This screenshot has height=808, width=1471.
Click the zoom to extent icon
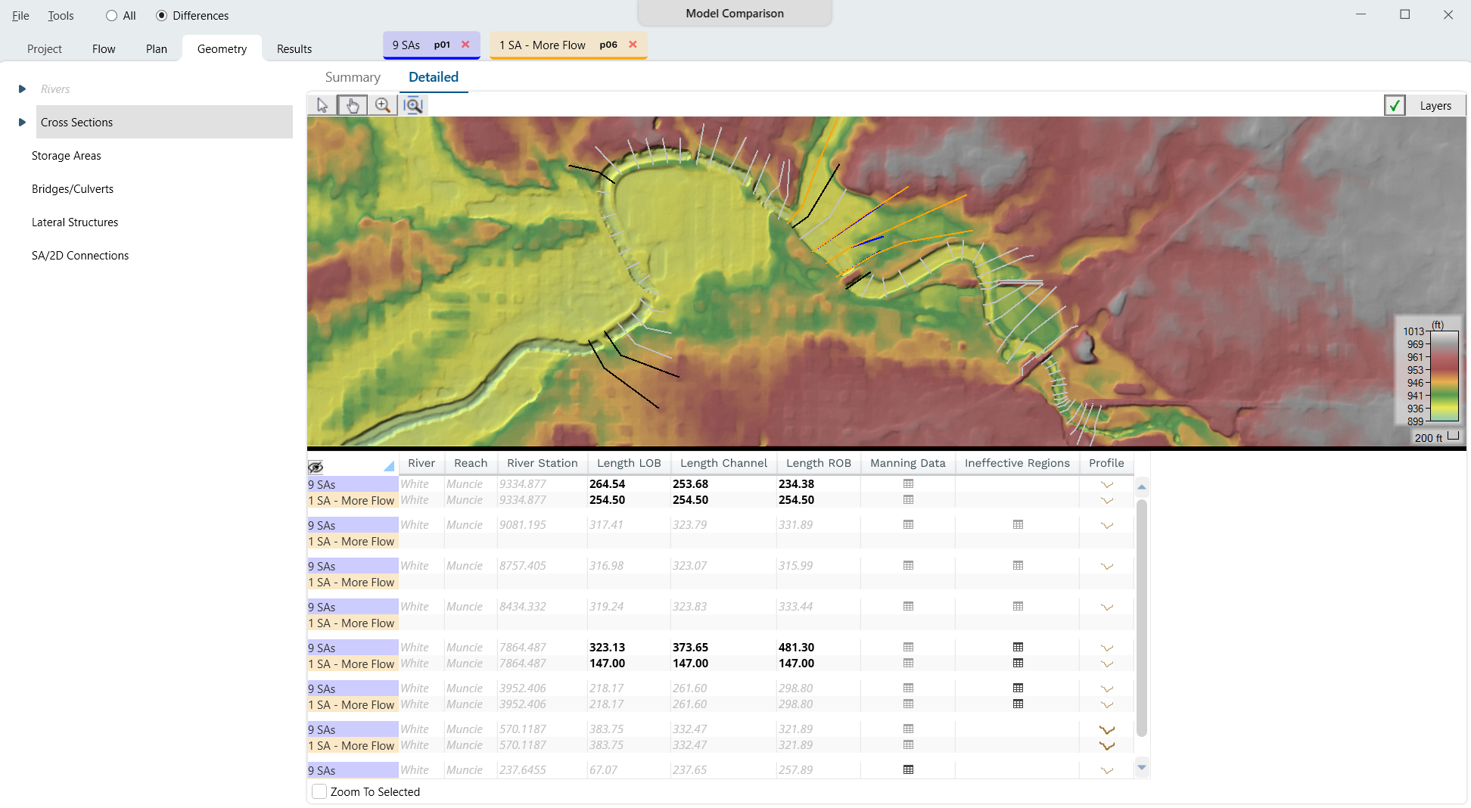(x=413, y=105)
